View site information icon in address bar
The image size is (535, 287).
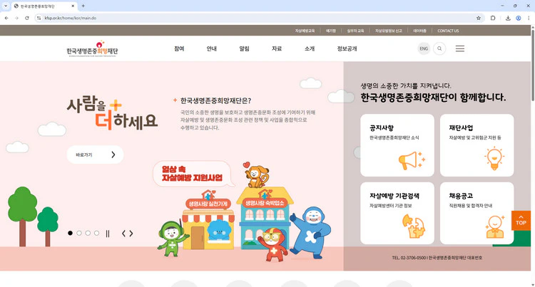pos(39,18)
